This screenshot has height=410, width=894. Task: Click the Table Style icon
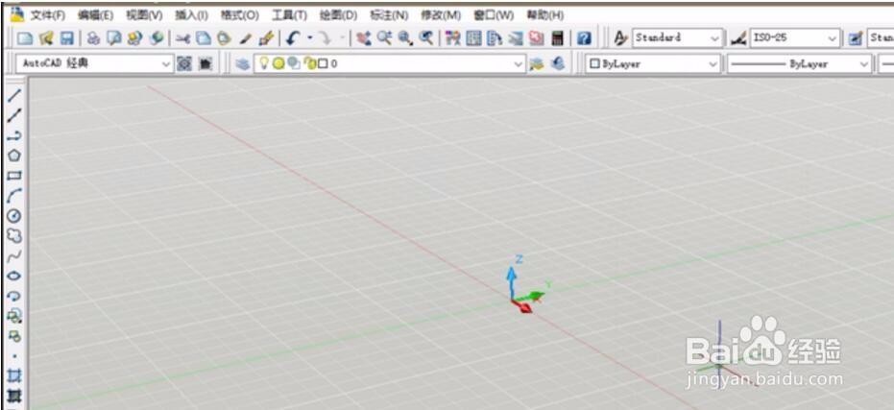tap(855, 38)
